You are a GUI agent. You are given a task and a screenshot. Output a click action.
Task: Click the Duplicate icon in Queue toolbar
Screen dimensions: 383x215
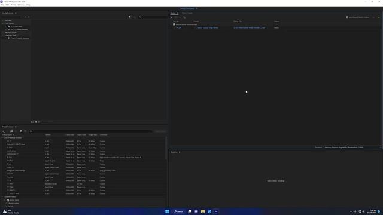click(184, 17)
